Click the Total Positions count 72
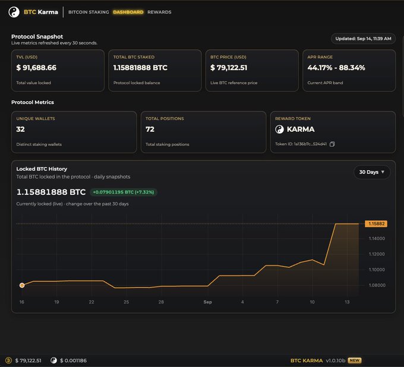This screenshot has height=367, width=404. tap(150, 129)
